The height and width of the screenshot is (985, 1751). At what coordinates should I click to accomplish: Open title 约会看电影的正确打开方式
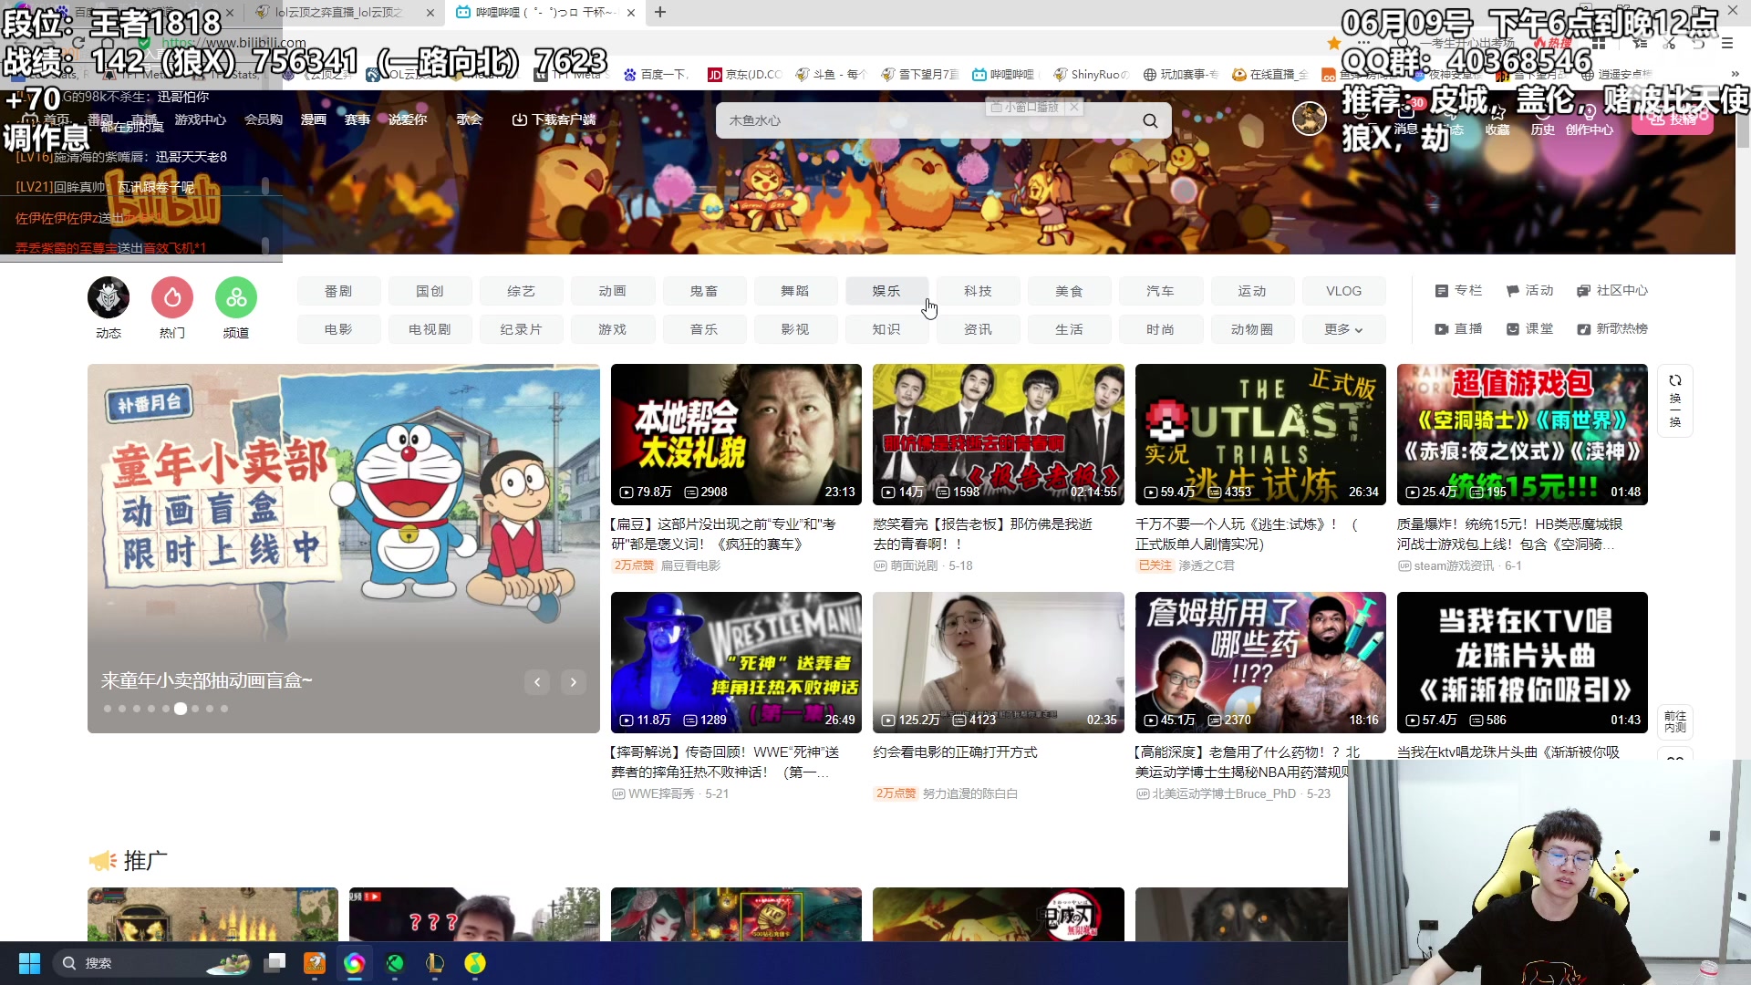pyautogui.click(x=955, y=752)
